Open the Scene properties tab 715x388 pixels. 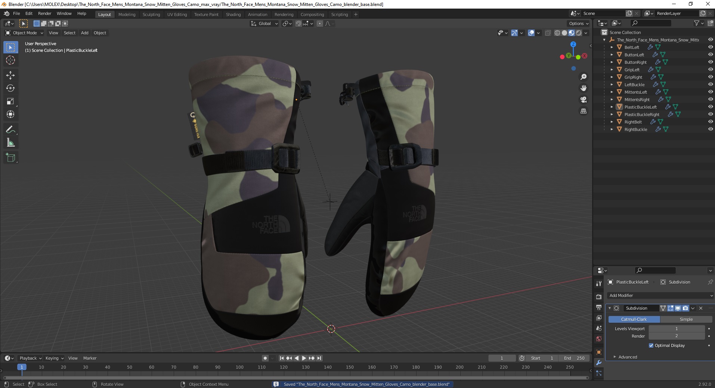(x=599, y=328)
